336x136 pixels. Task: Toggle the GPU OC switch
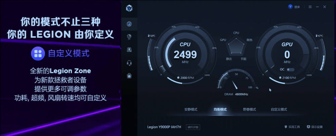tap(291, 69)
